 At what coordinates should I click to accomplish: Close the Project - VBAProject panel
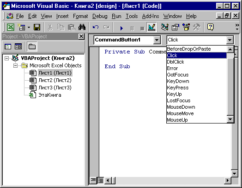(81, 36)
